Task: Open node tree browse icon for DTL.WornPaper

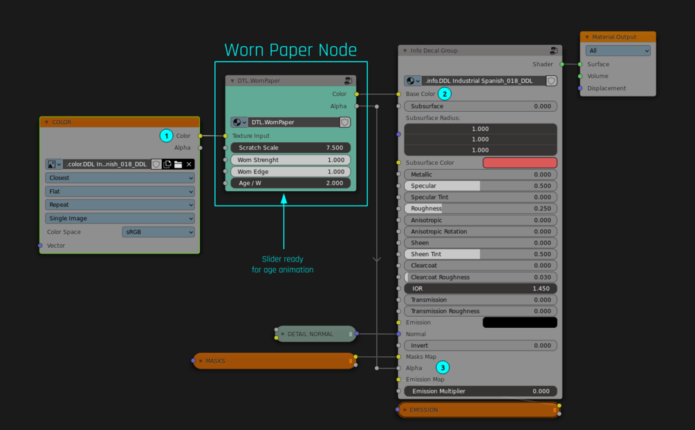Action: [x=239, y=122]
